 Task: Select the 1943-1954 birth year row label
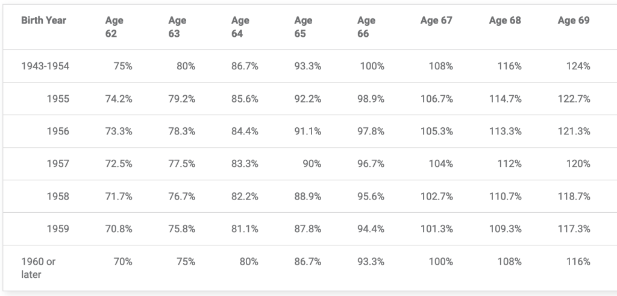coord(45,66)
